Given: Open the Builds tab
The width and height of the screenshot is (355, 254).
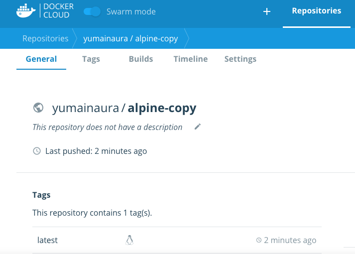Looking at the screenshot, I should pyautogui.click(x=141, y=59).
